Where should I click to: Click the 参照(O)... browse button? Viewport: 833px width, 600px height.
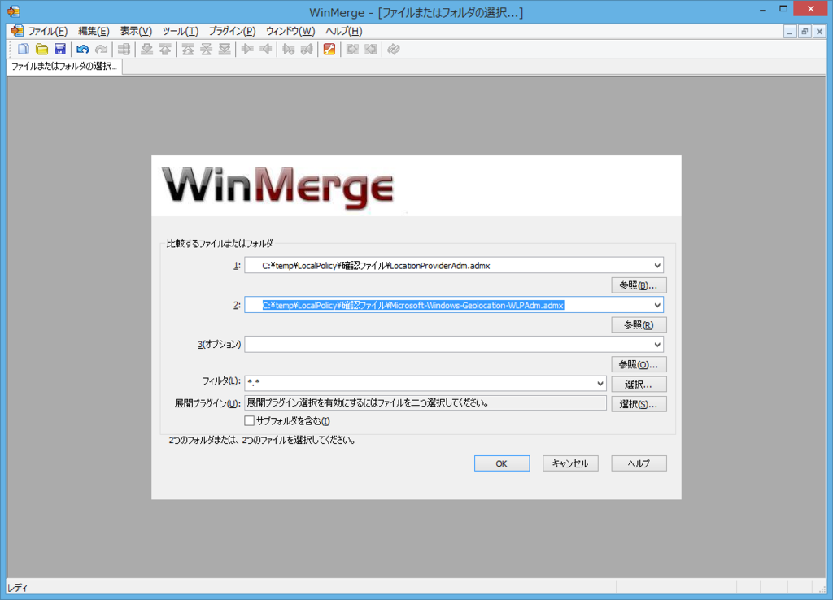(x=639, y=364)
